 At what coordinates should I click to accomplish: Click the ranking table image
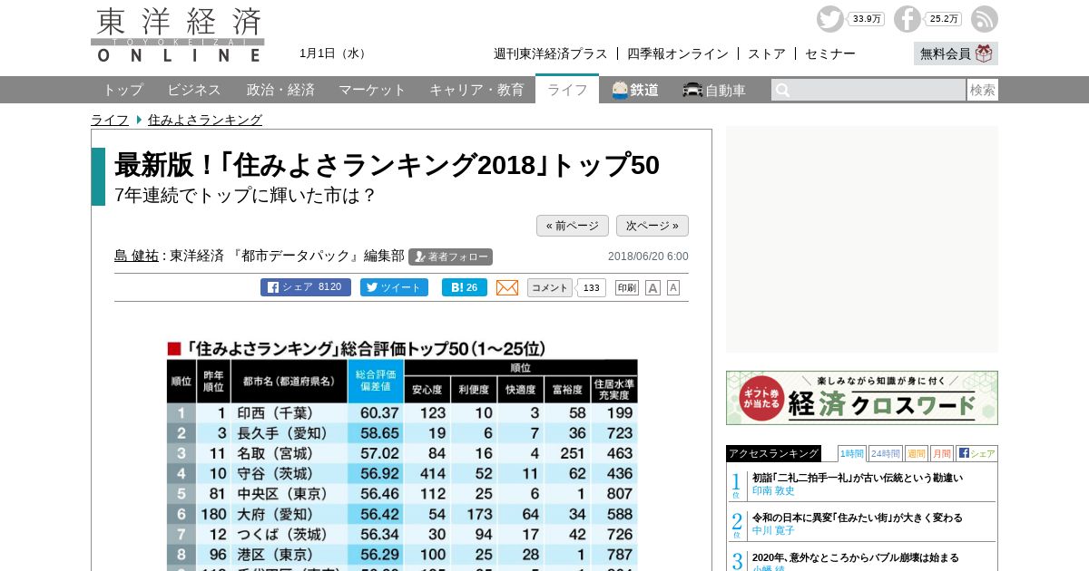402,454
